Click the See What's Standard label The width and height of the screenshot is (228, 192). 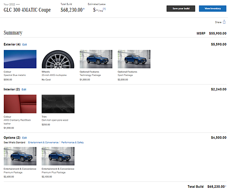[x=14, y=142]
